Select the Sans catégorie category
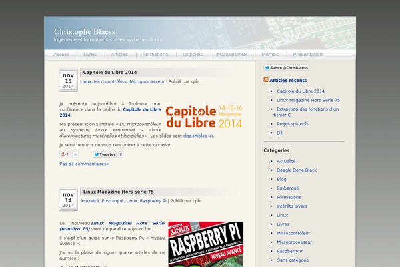 click(x=293, y=260)
